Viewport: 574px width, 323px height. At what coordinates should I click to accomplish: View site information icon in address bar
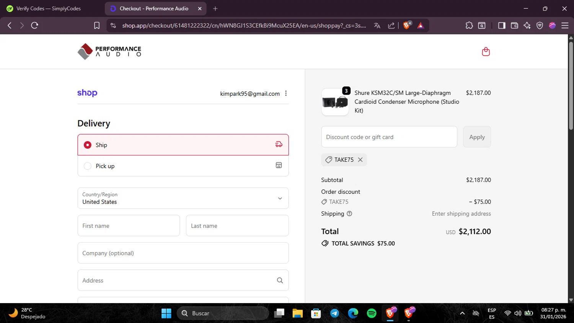pyautogui.click(x=113, y=25)
